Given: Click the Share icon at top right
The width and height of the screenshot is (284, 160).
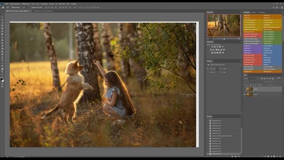Looking at the screenshot, I should [282, 8].
